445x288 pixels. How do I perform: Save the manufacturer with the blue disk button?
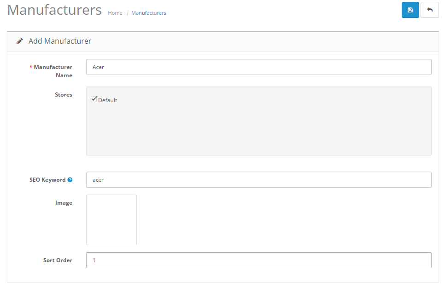point(410,10)
